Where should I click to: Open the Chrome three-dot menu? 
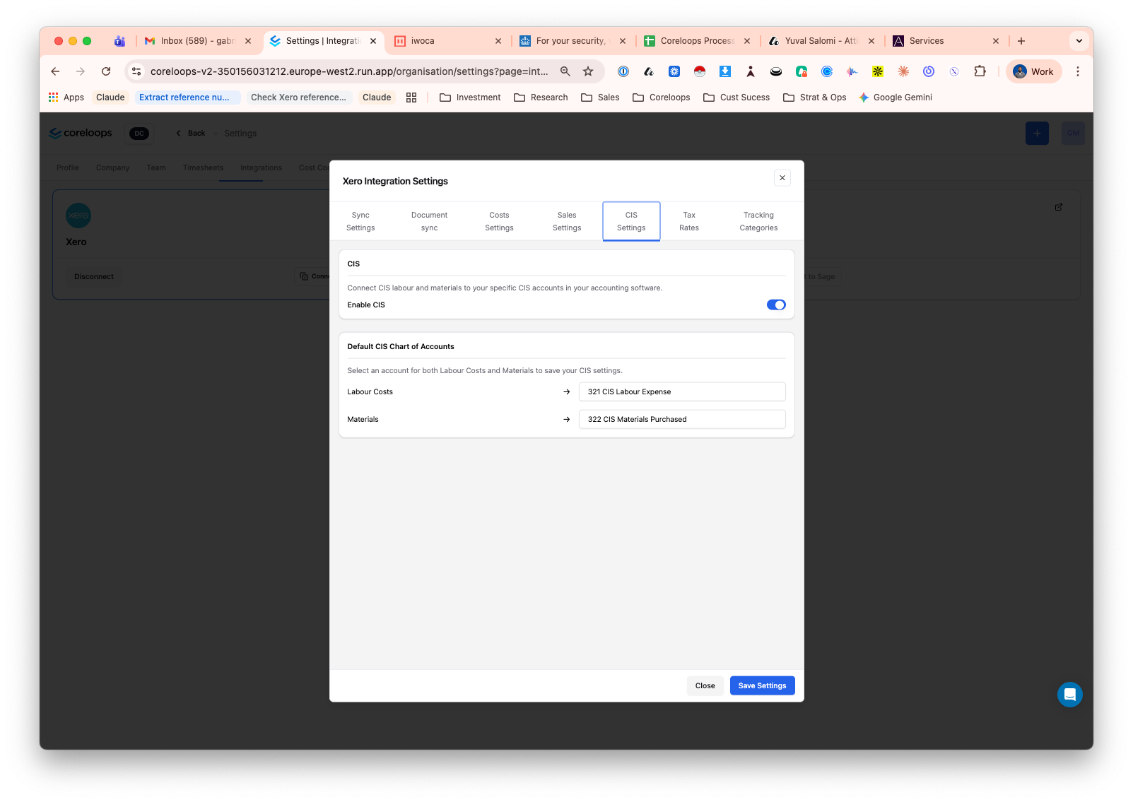1078,71
